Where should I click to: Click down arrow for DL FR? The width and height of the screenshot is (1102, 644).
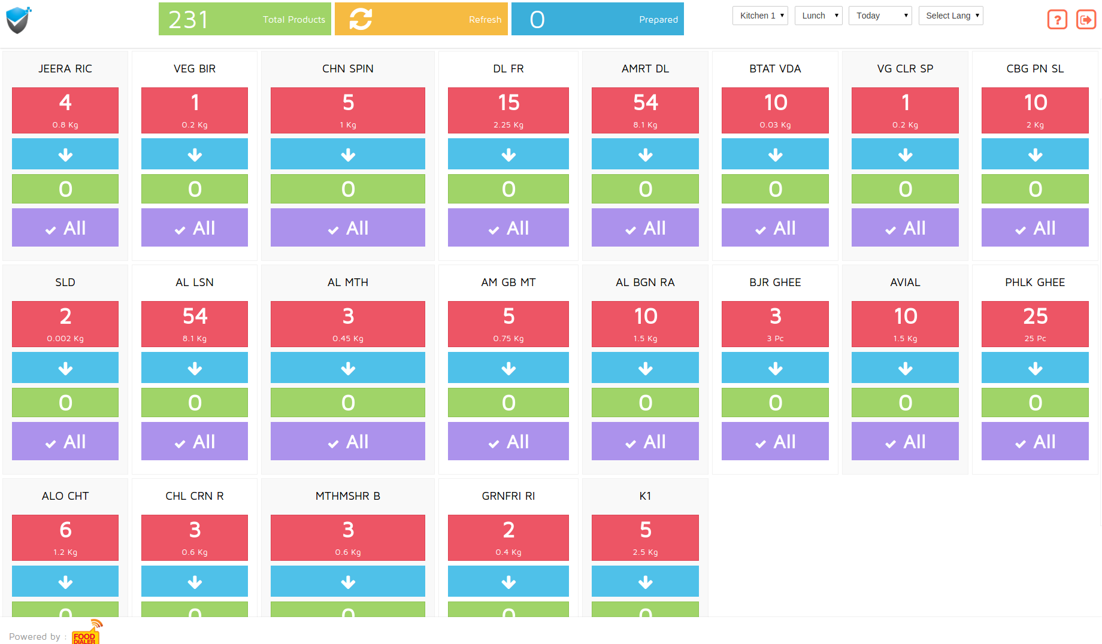pos(508,154)
